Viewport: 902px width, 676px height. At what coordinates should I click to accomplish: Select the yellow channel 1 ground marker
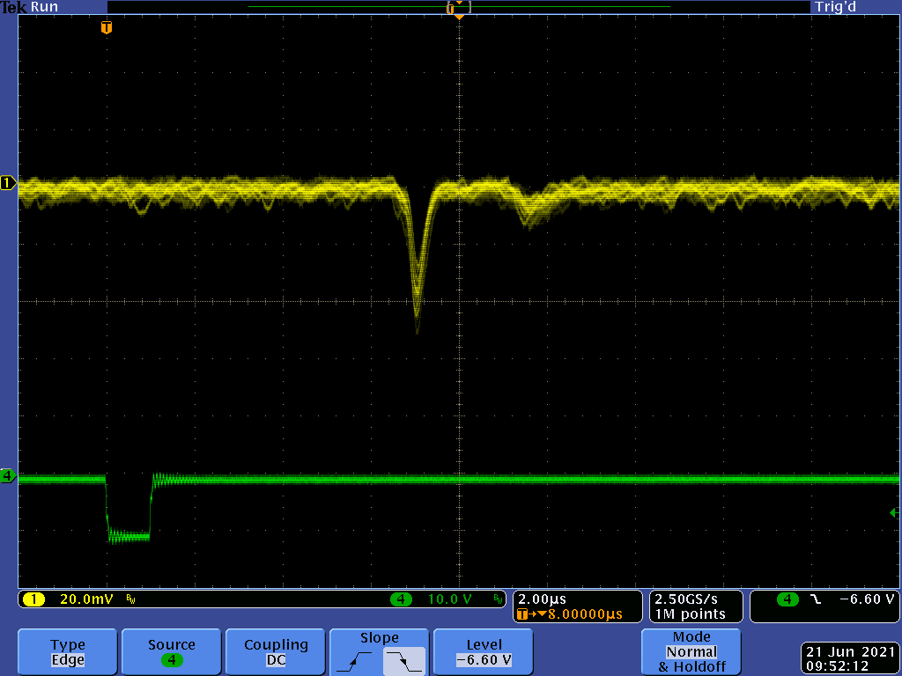click(x=8, y=183)
